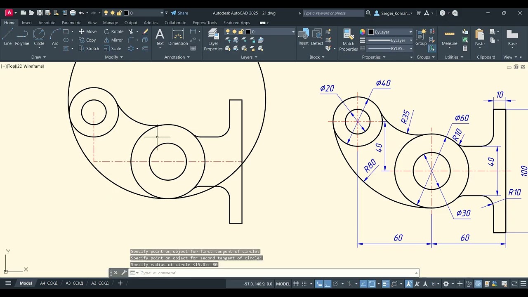The width and height of the screenshot is (528, 297).
Task: Click the Stretch command
Action: tap(89, 48)
